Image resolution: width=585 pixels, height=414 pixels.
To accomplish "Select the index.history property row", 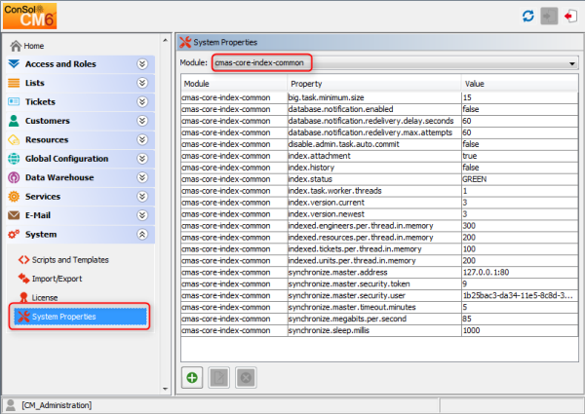I will coord(379,168).
